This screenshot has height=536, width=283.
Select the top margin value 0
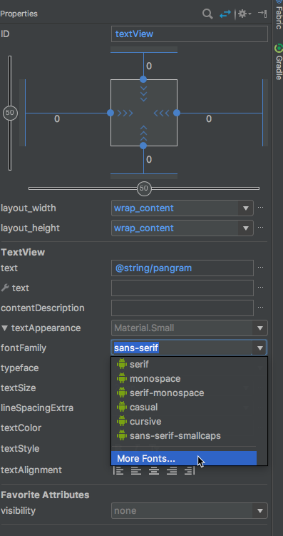[x=149, y=66]
